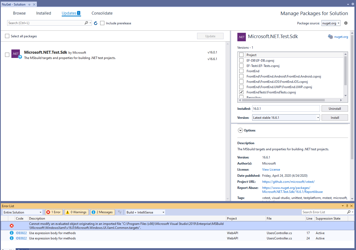356x250 pixels.
Task: Check the FrontEnd project checkbox
Action: click(x=241, y=71)
